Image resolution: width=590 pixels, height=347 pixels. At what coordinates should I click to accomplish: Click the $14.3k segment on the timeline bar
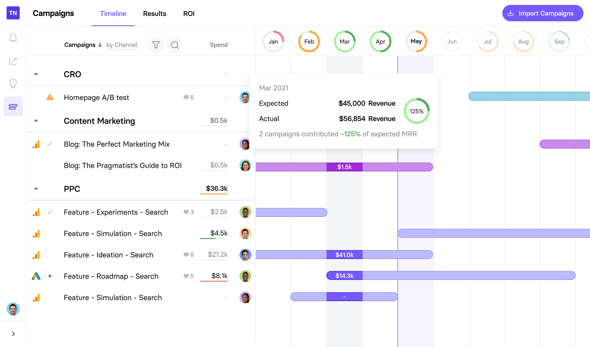345,276
